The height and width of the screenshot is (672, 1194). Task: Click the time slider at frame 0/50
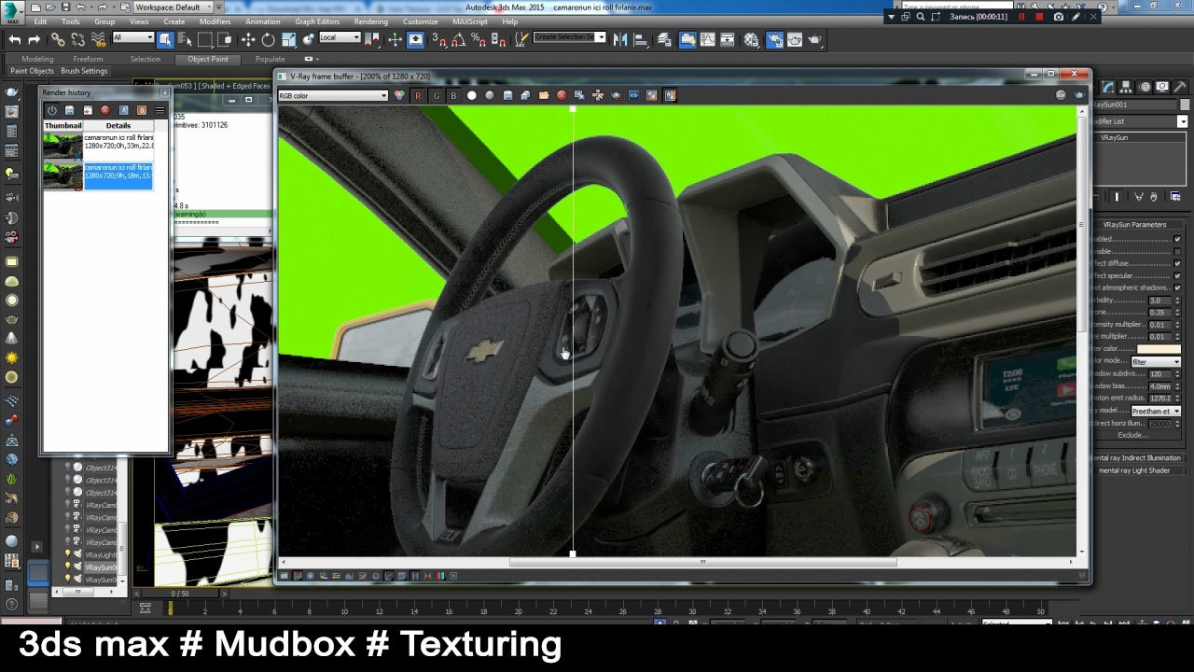point(179,593)
